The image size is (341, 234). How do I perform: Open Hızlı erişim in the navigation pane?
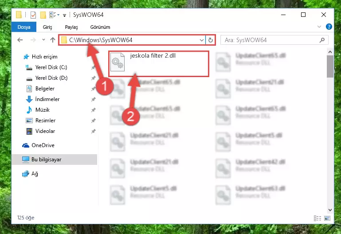point(40,57)
